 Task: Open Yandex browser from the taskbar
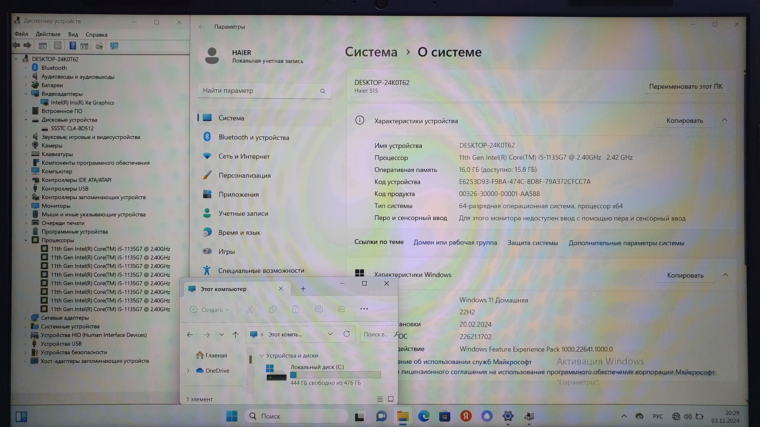[x=466, y=416]
